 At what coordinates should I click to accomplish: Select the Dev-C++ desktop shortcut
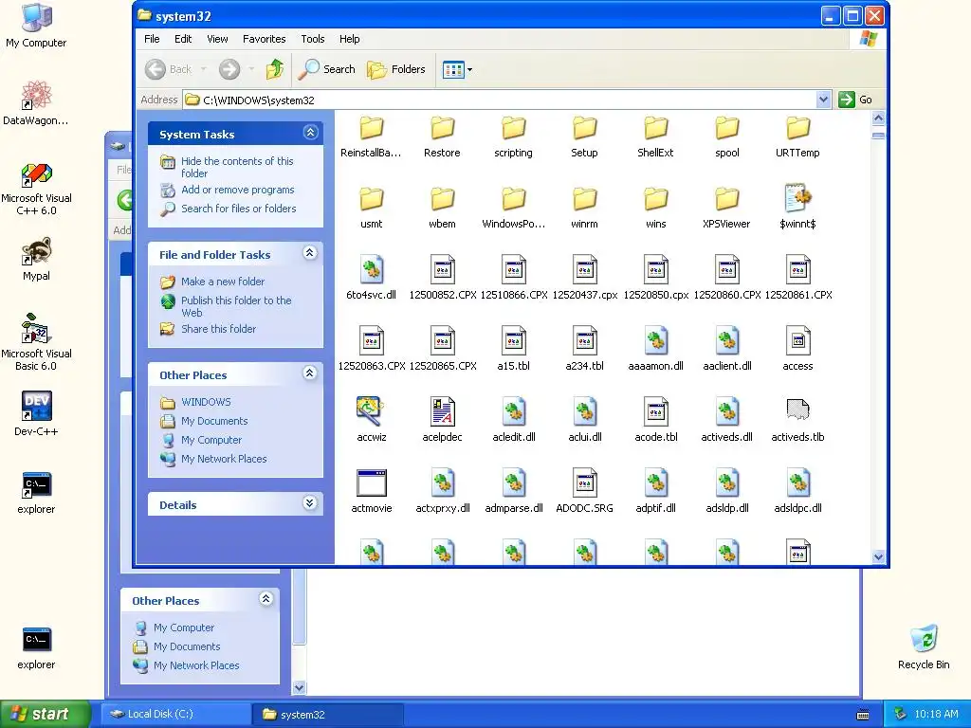click(x=37, y=414)
